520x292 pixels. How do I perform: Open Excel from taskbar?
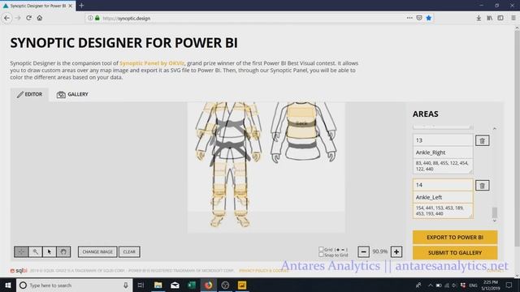pos(192,285)
